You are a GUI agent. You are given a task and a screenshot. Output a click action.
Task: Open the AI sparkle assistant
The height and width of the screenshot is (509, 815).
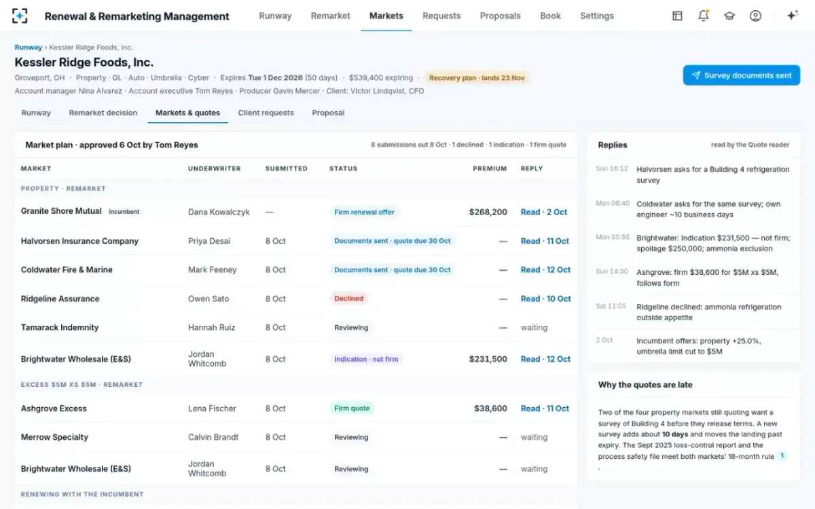[792, 16]
